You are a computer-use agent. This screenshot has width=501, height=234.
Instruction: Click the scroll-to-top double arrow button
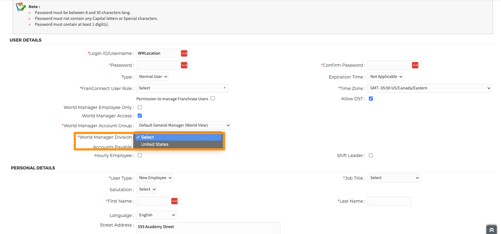[492, 229]
